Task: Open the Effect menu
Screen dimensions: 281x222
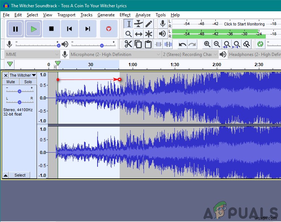Action: coord(125,15)
